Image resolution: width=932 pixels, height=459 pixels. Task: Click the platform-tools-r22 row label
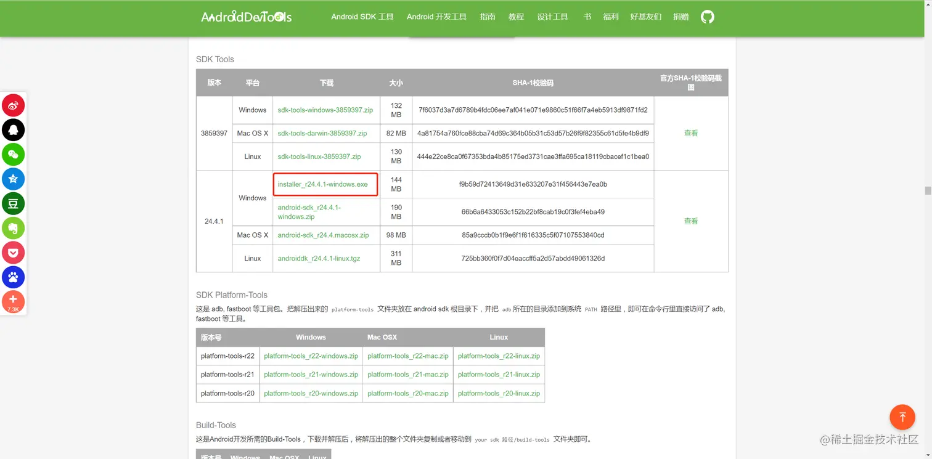227,356
